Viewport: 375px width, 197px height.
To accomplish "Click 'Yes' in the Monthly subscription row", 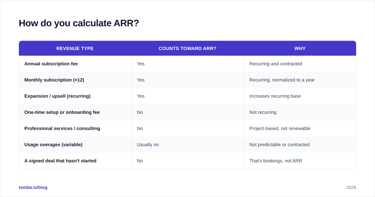I will 141,80.
